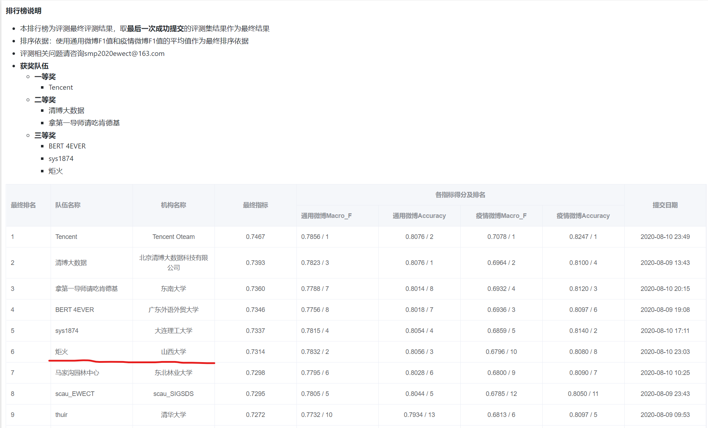Click the Tencent team name in row 1
708x428 pixels.
tap(66, 237)
